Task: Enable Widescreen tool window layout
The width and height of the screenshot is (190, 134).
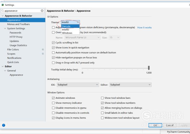Action: [102, 118]
